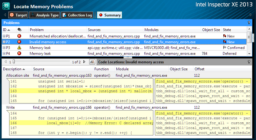Expand the P3 problem row
The image size is (256, 140).
[4, 48]
